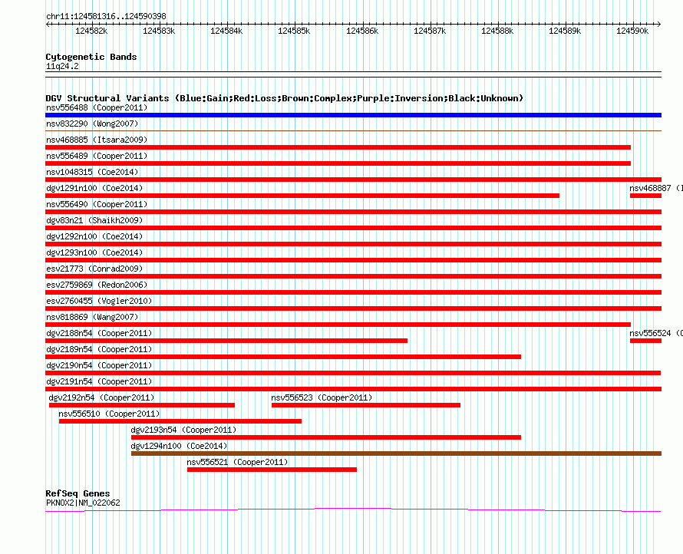
Task: Select nsv556521 (Cooper2011) label
Action: (237, 462)
